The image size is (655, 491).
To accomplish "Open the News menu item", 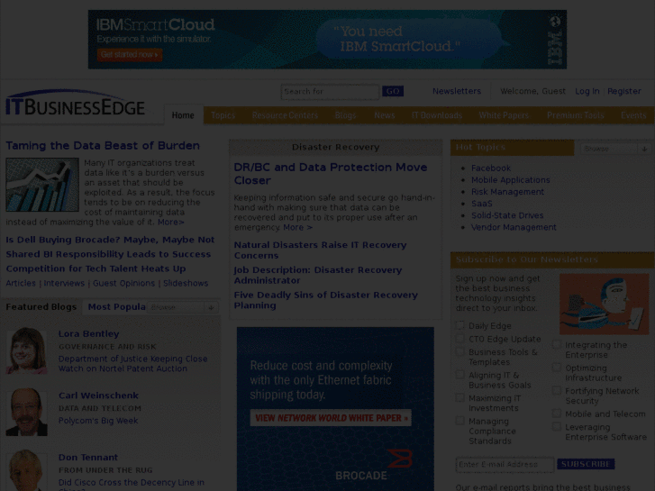I will pyautogui.click(x=385, y=115).
